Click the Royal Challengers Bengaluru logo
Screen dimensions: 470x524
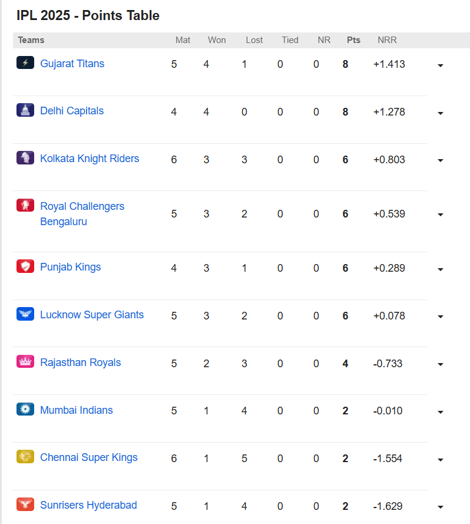coord(25,205)
